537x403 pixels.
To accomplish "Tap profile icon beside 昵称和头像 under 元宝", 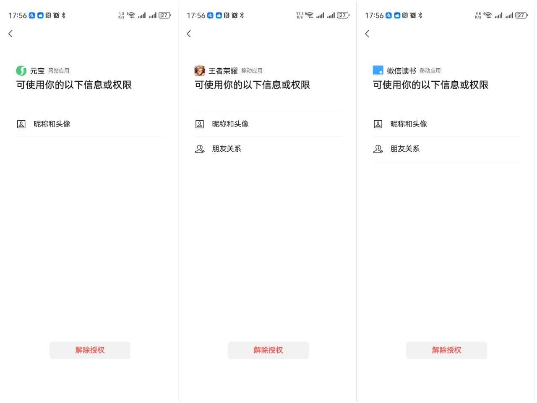I will click(21, 124).
